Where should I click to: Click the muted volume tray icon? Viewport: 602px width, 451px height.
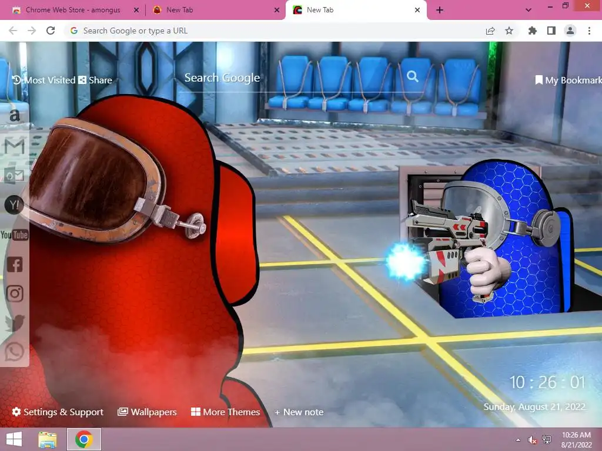pyautogui.click(x=532, y=440)
